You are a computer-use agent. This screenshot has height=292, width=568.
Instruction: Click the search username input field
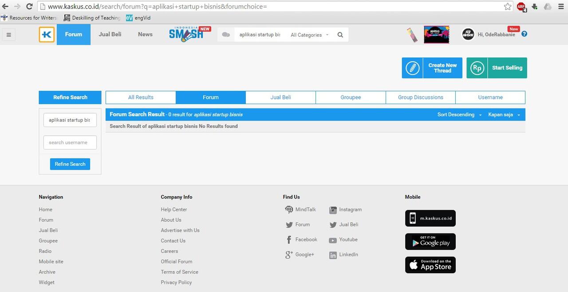tap(70, 142)
